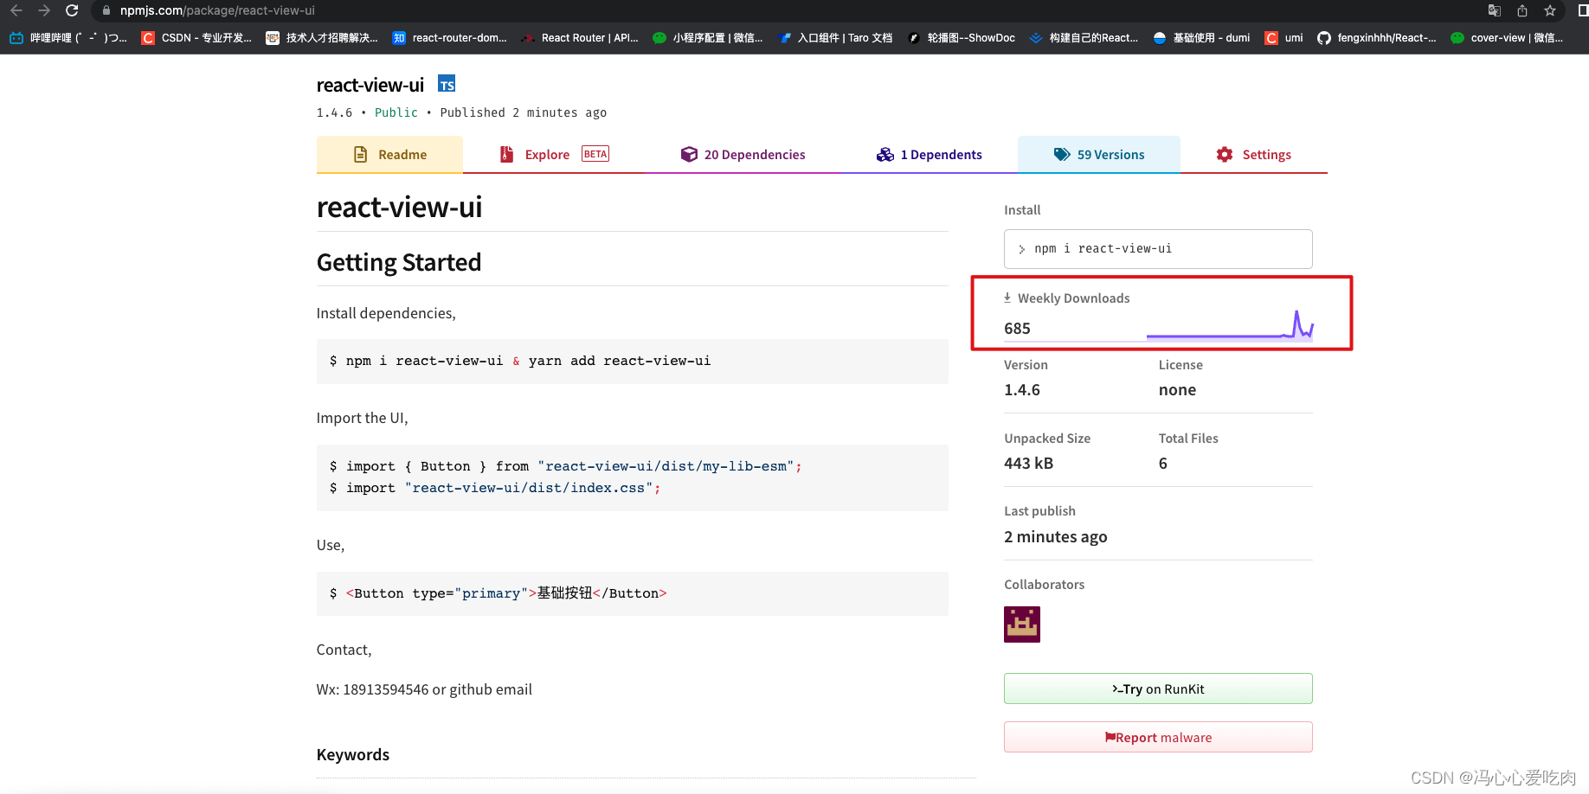Open the package Settings tab
Screen dimensions: 1589x794
(x=1253, y=155)
